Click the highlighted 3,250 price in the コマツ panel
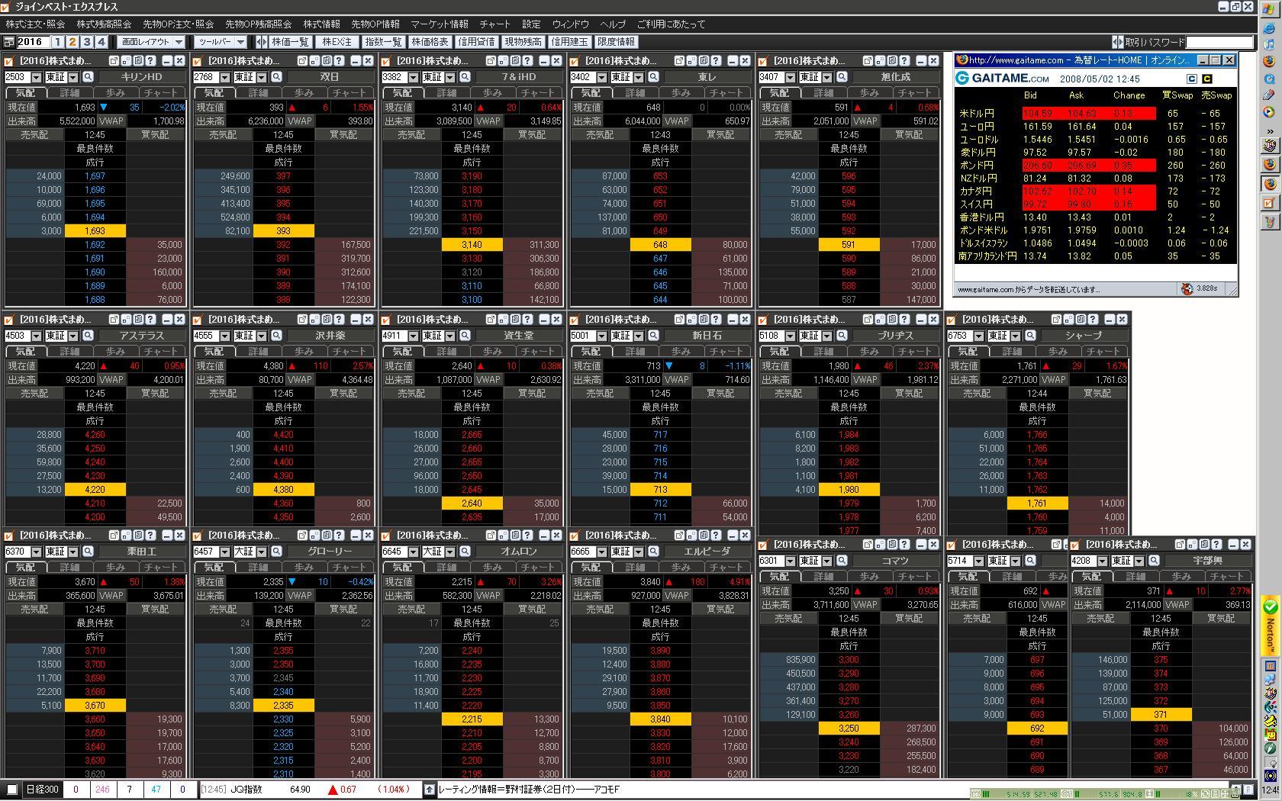The width and height of the screenshot is (1282, 801). [x=849, y=729]
